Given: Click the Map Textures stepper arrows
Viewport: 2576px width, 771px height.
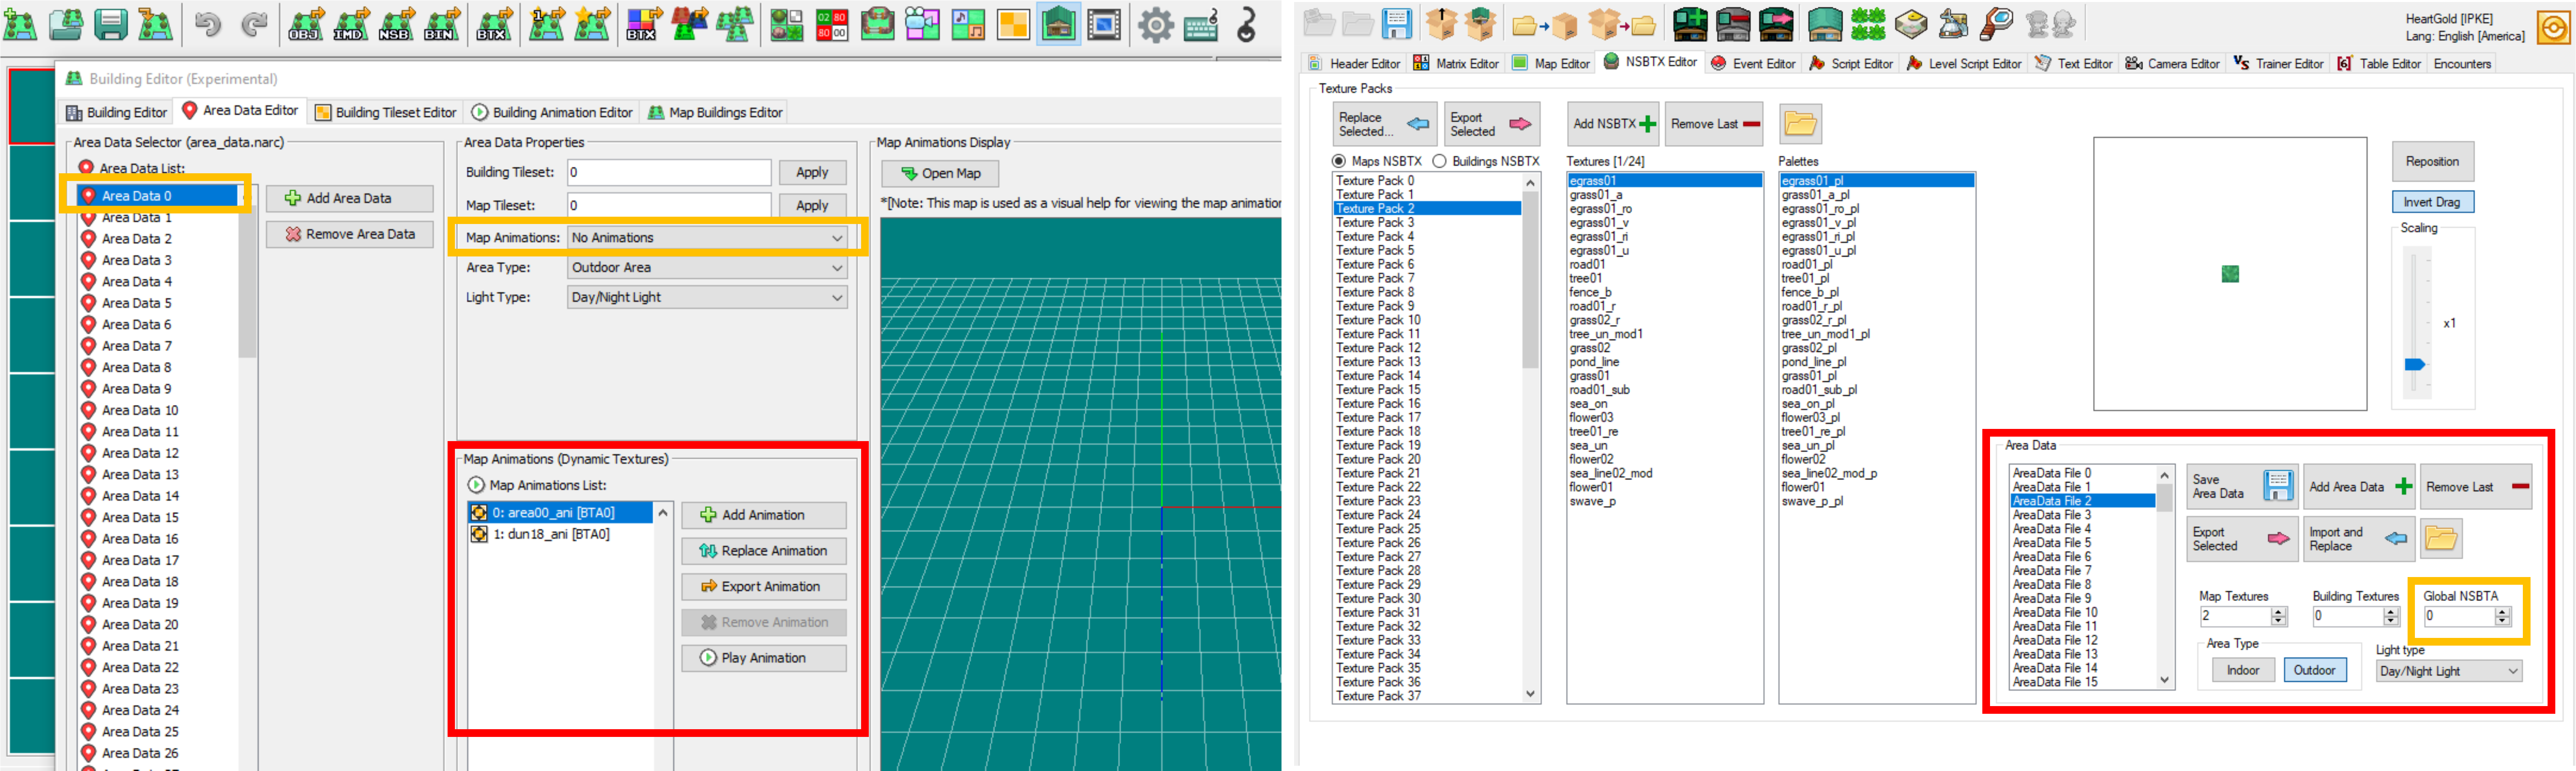Looking at the screenshot, I should tap(2279, 617).
